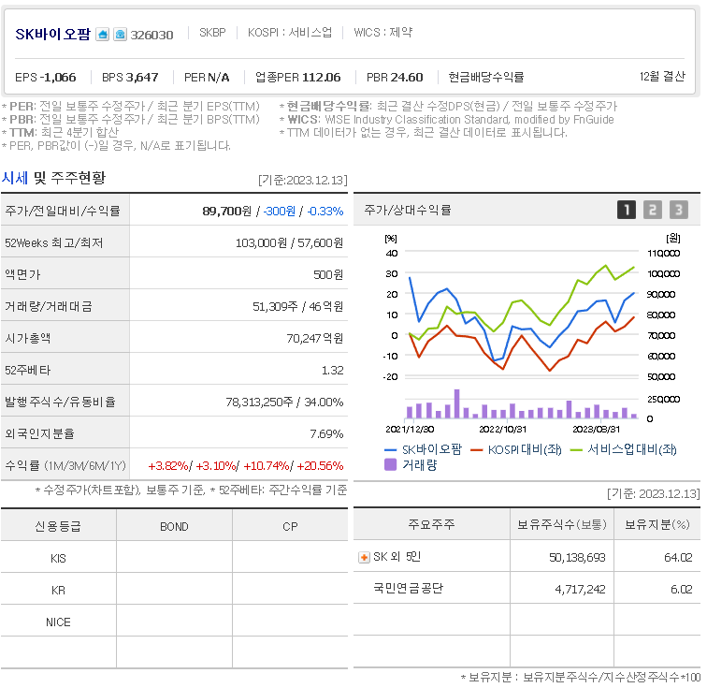Switch chart to tab 3
Screen dimensions: 707x688
tap(679, 210)
